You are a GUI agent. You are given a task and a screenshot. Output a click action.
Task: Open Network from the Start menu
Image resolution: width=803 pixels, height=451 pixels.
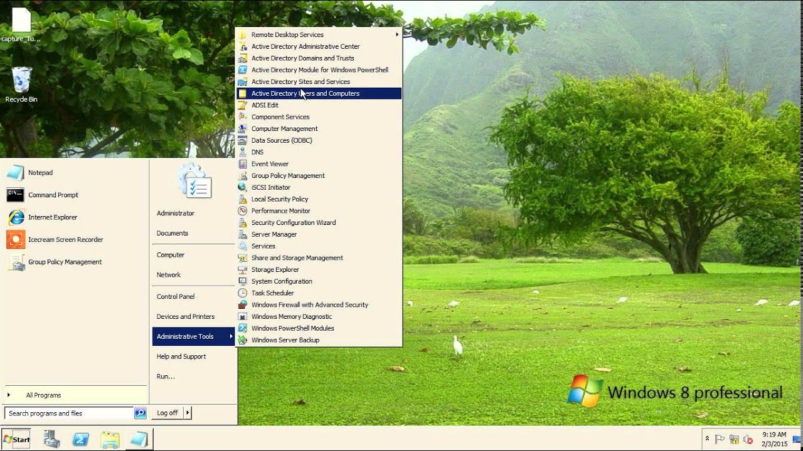coord(193,275)
